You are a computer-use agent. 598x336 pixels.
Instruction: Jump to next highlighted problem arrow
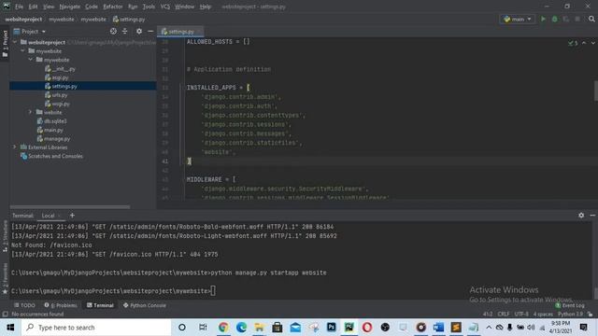[x=593, y=43]
